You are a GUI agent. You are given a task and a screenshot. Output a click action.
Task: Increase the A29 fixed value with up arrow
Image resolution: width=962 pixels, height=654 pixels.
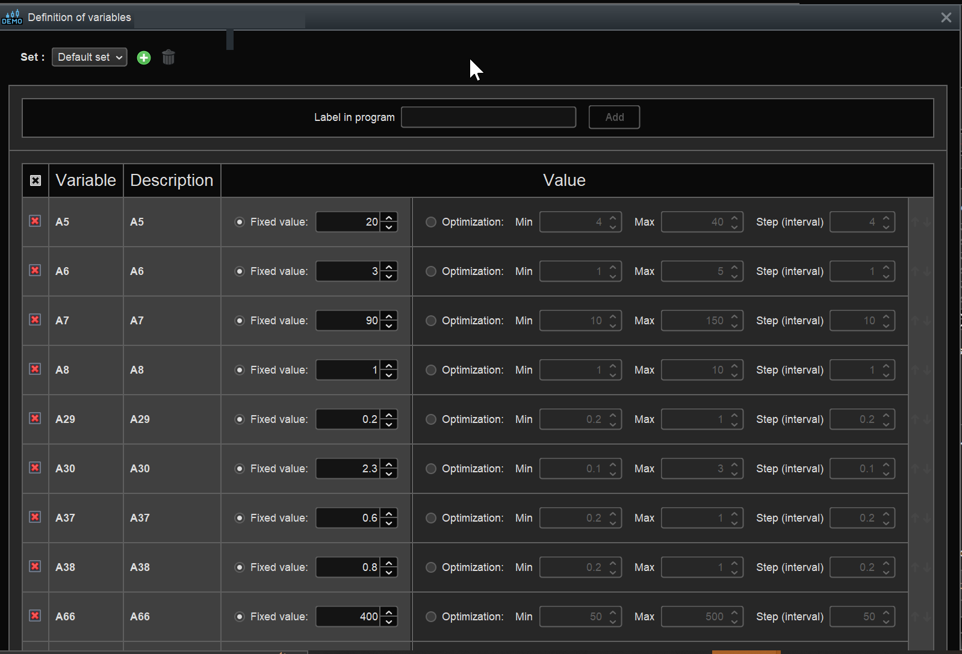coord(389,415)
